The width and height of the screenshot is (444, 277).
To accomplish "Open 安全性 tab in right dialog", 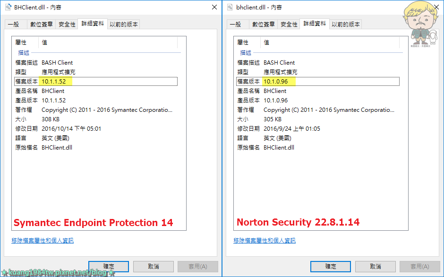I will point(289,25).
